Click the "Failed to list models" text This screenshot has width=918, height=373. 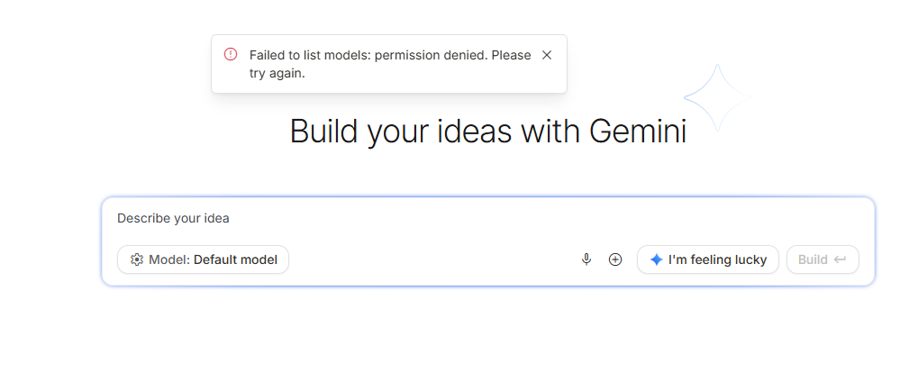click(x=309, y=55)
